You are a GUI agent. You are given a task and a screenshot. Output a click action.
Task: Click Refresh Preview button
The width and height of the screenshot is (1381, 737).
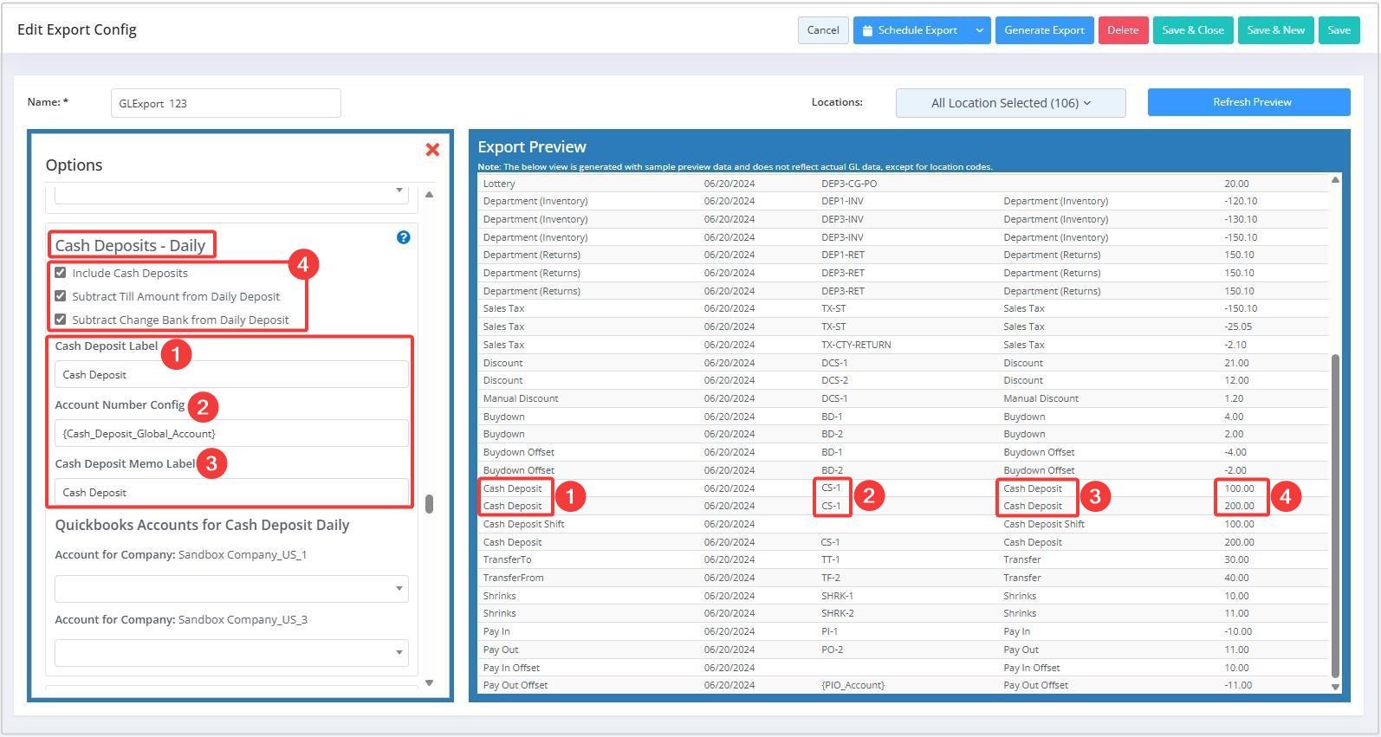point(1248,102)
